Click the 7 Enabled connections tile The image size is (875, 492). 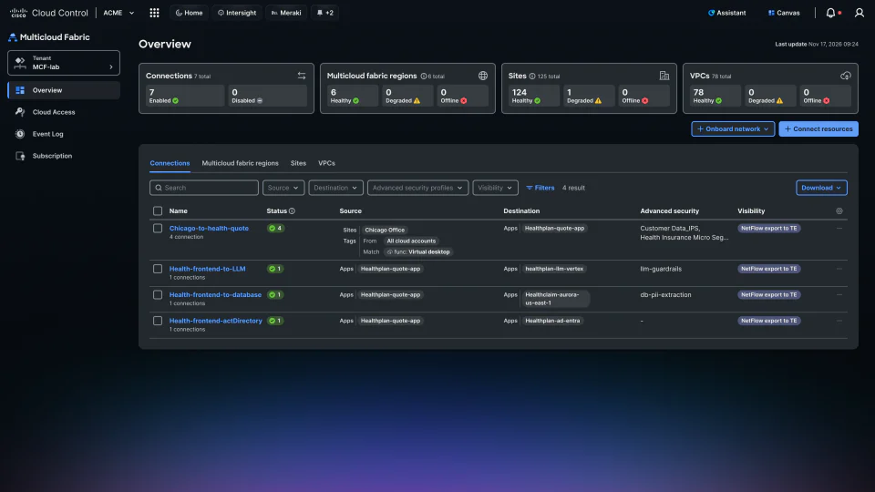185,96
